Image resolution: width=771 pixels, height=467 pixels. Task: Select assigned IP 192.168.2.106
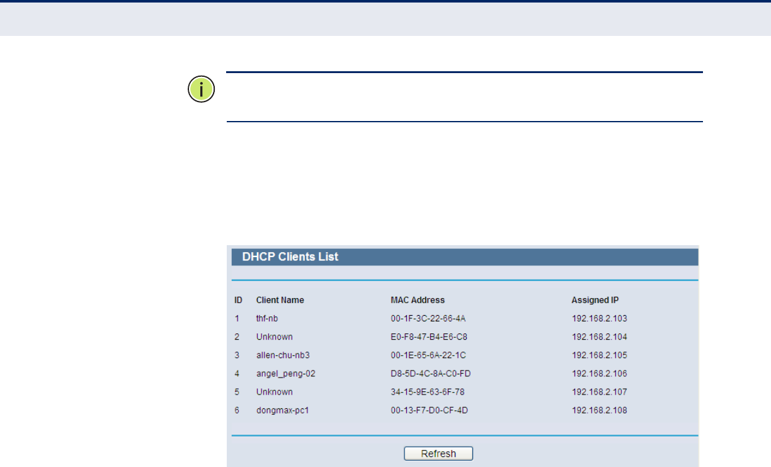(x=599, y=373)
